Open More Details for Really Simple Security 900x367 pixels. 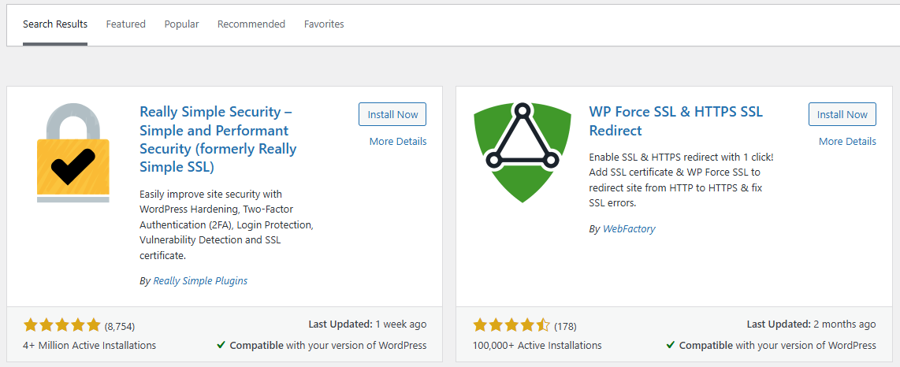pyautogui.click(x=398, y=142)
